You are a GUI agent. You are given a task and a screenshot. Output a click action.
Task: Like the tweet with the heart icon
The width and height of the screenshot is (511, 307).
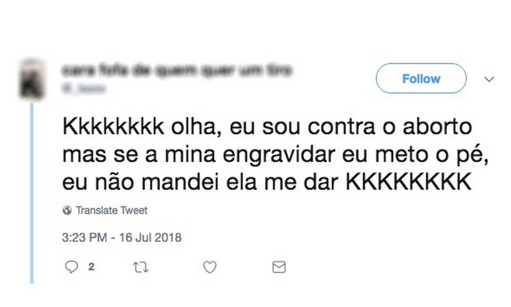tap(209, 267)
